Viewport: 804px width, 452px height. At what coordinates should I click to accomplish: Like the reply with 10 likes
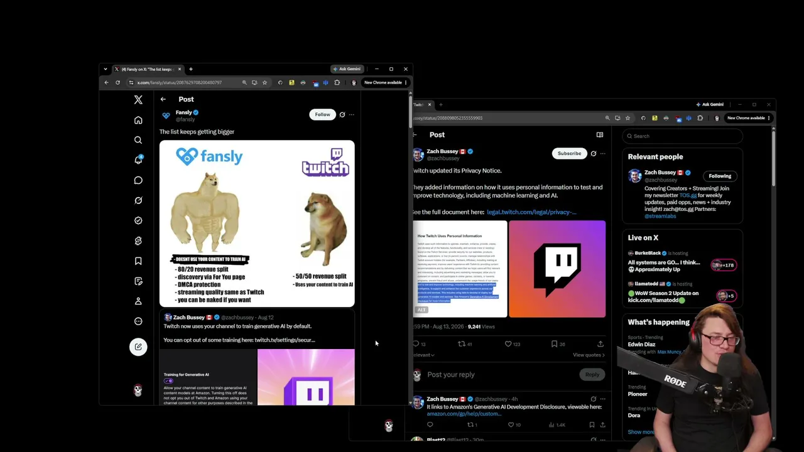(x=514, y=425)
